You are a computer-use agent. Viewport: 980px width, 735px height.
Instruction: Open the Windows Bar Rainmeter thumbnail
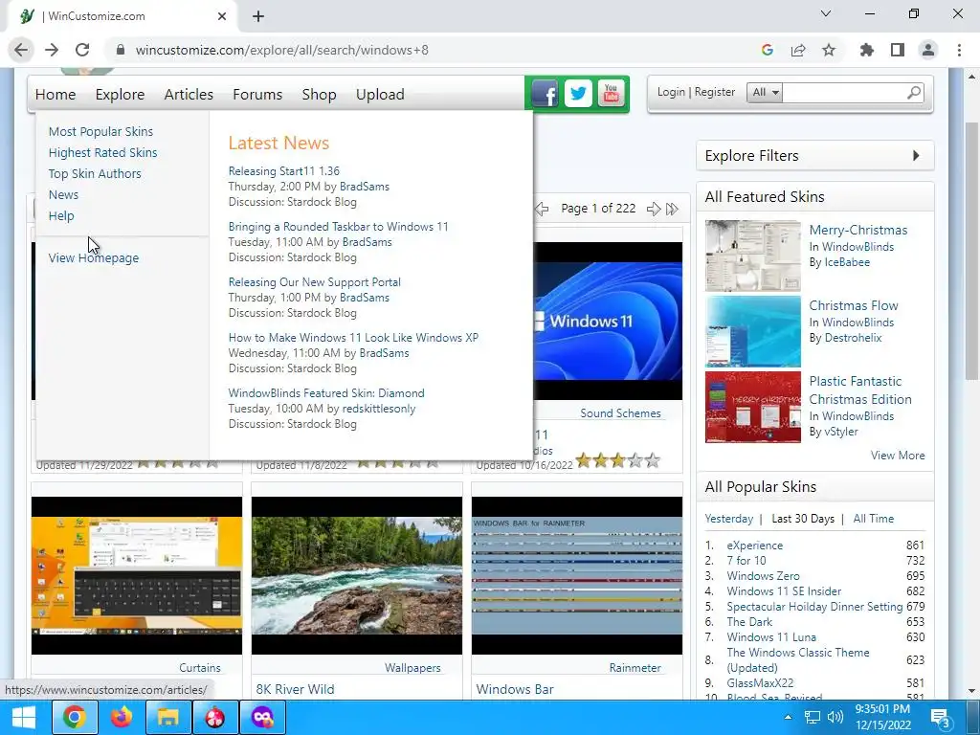577,575
